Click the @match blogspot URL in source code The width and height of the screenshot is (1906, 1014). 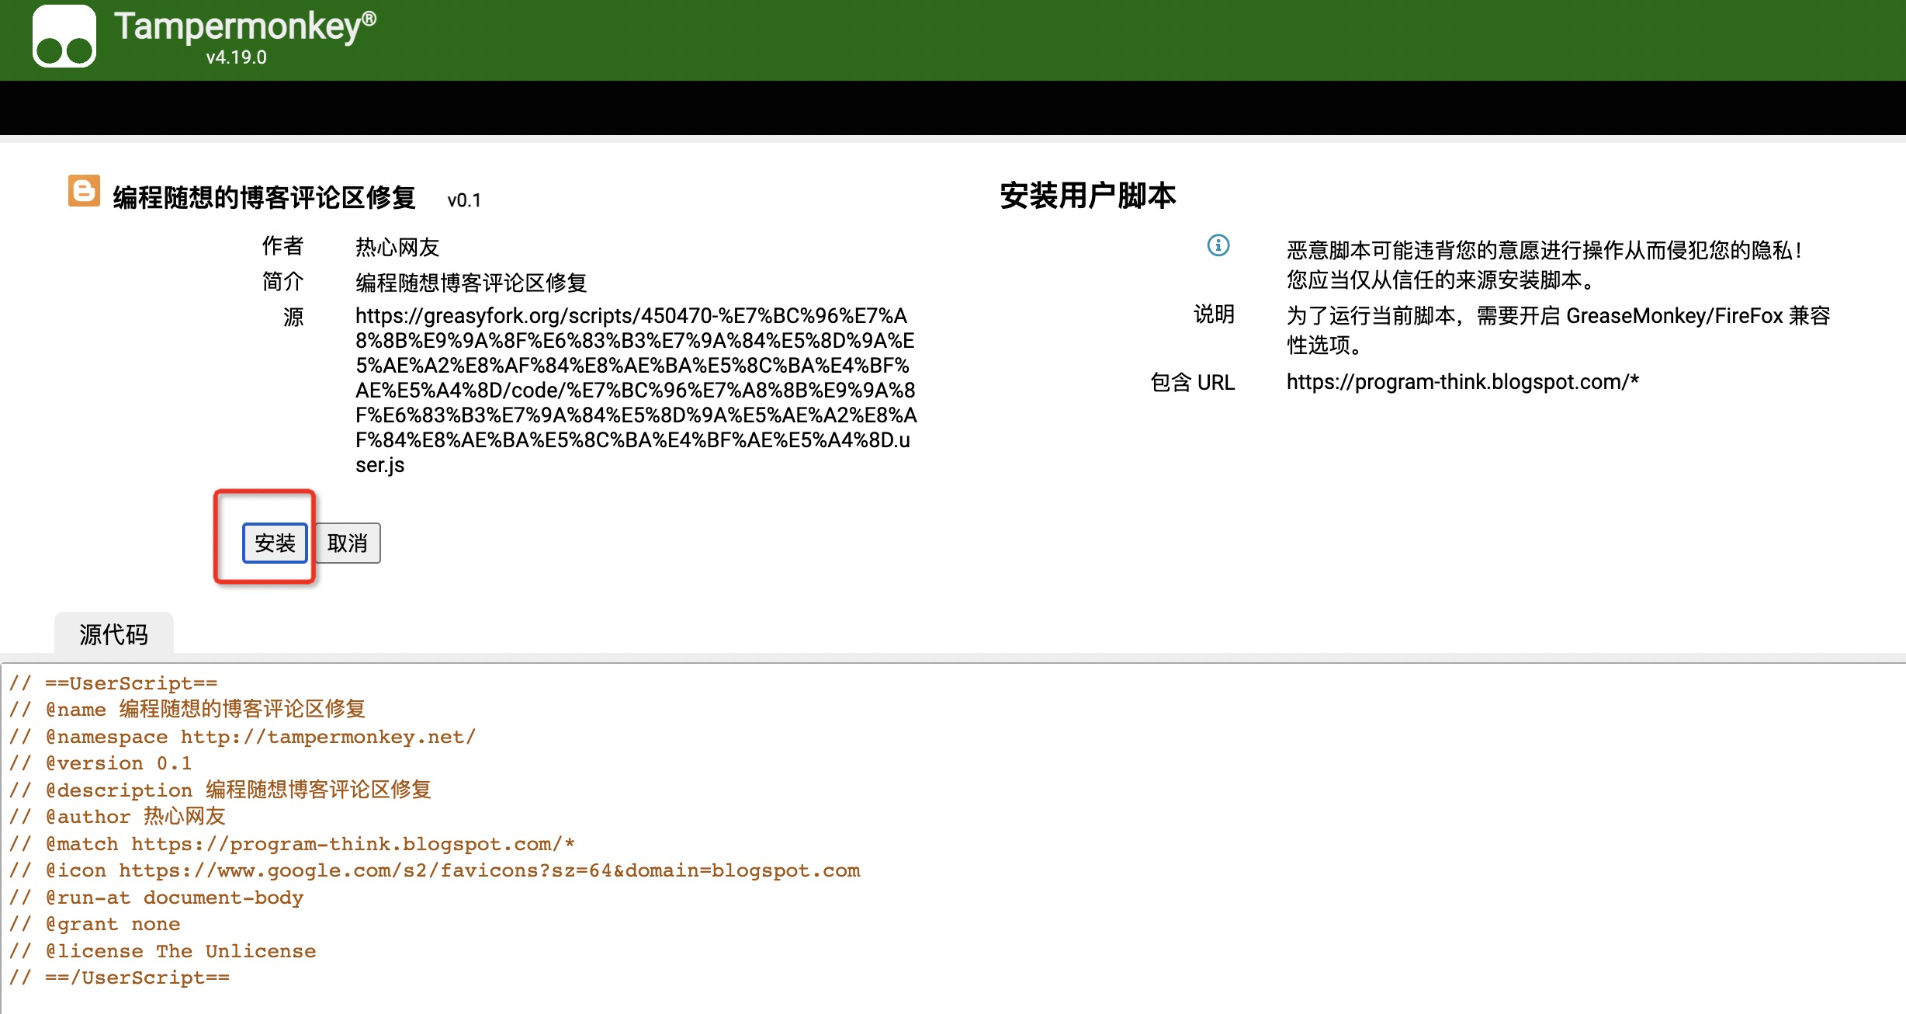tap(353, 843)
